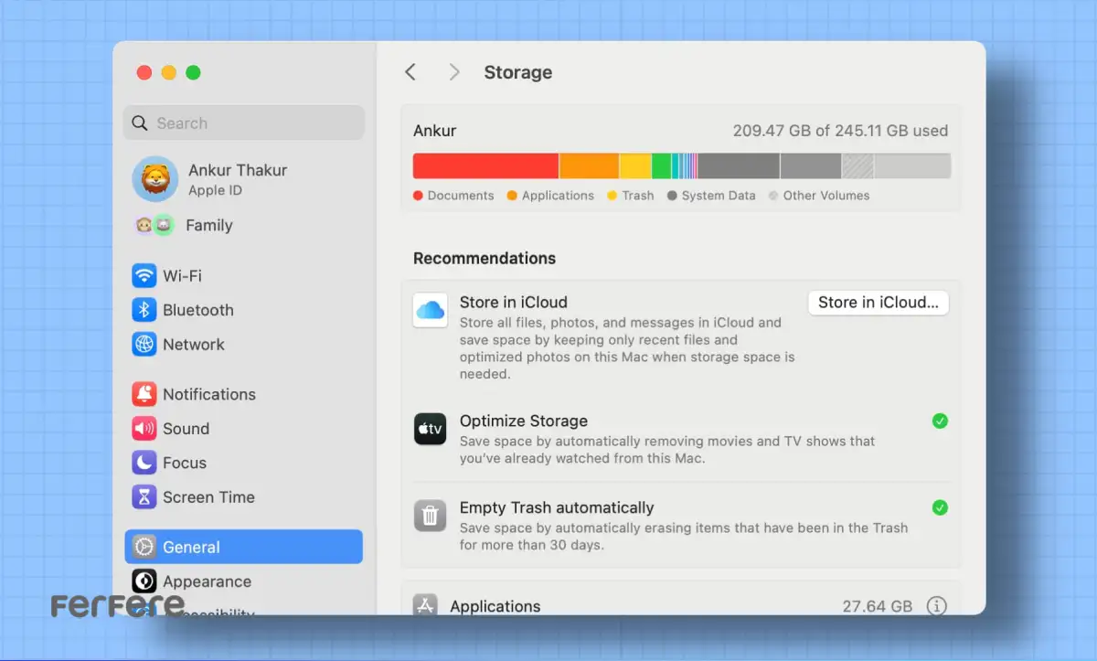Click the Store in iCloud... button
This screenshot has height=661, width=1097.
(x=879, y=303)
